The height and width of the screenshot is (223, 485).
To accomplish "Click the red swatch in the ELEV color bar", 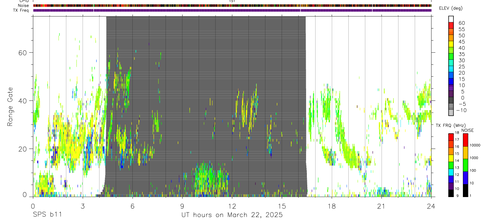I will [451, 26].
